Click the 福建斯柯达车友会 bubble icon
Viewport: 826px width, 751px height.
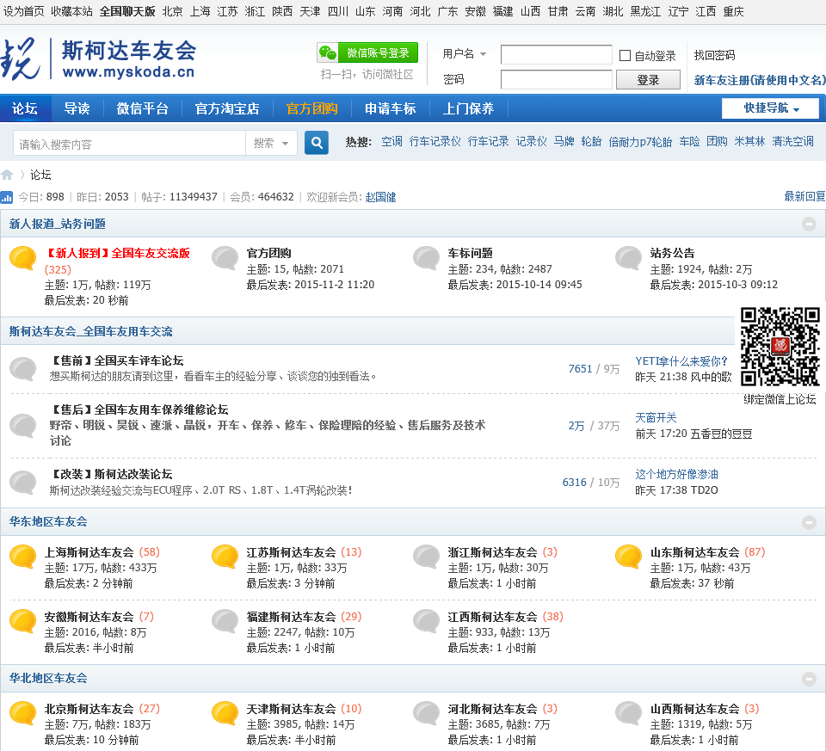pos(225,621)
